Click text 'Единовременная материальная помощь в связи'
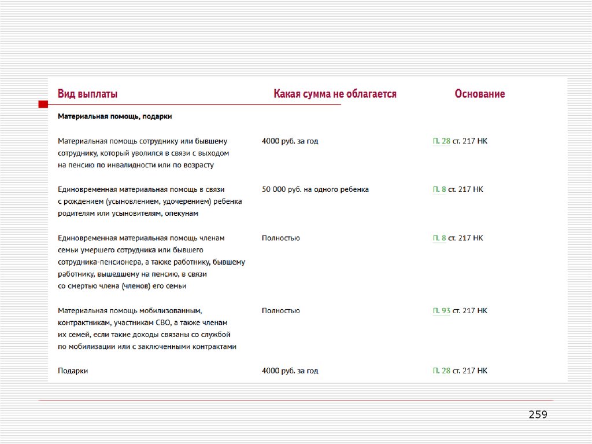 coord(141,189)
